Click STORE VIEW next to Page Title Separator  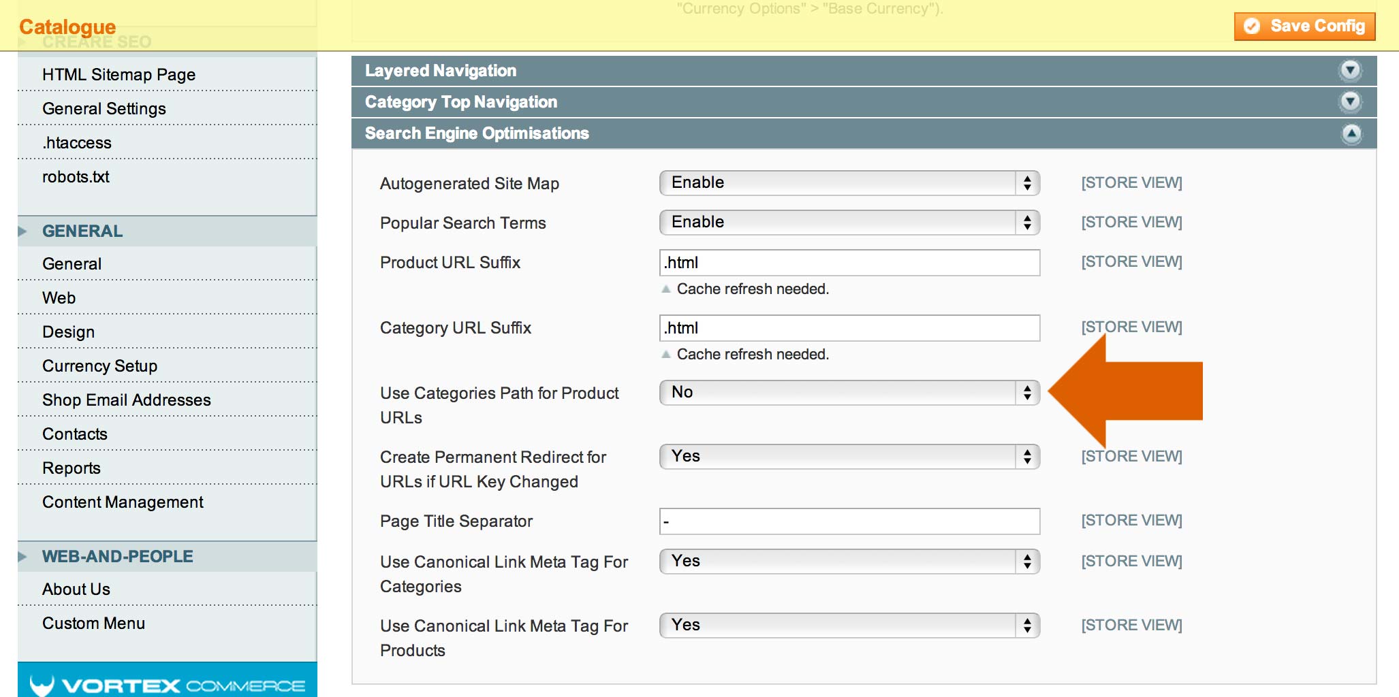(1131, 520)
